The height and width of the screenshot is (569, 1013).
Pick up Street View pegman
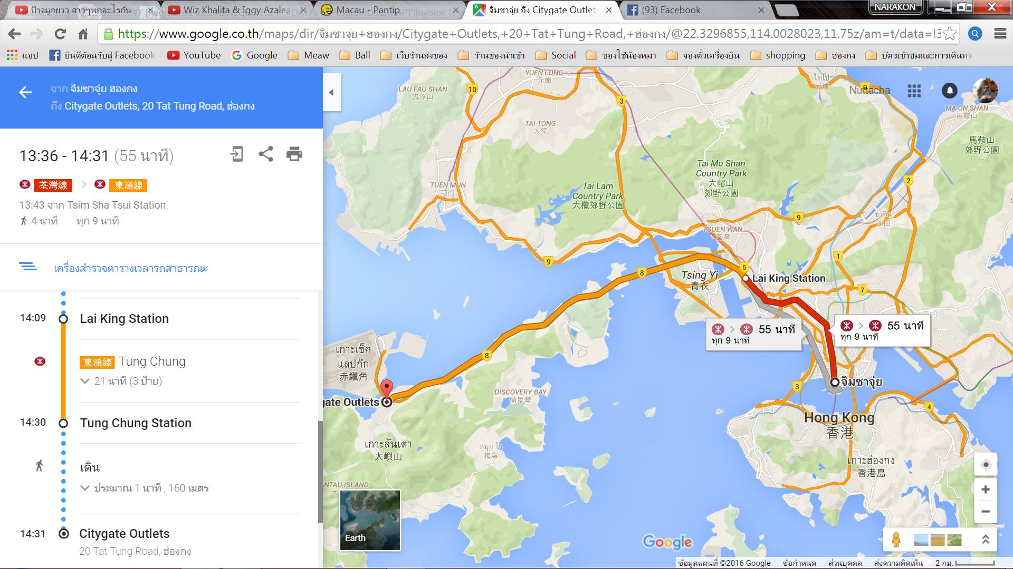896,539
